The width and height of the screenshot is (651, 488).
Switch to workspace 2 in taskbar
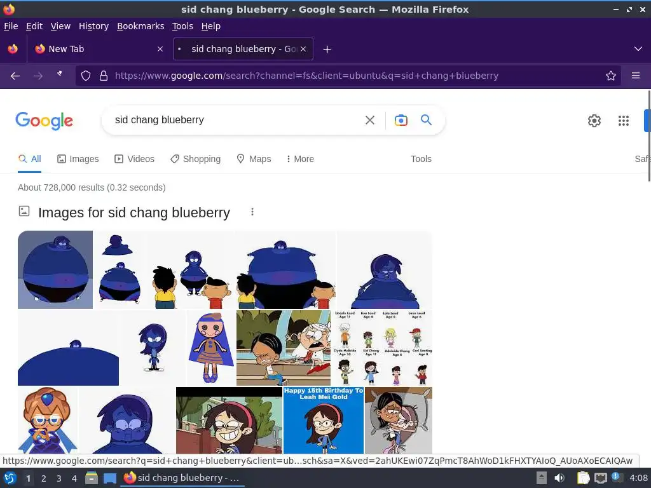pos(44,478)
